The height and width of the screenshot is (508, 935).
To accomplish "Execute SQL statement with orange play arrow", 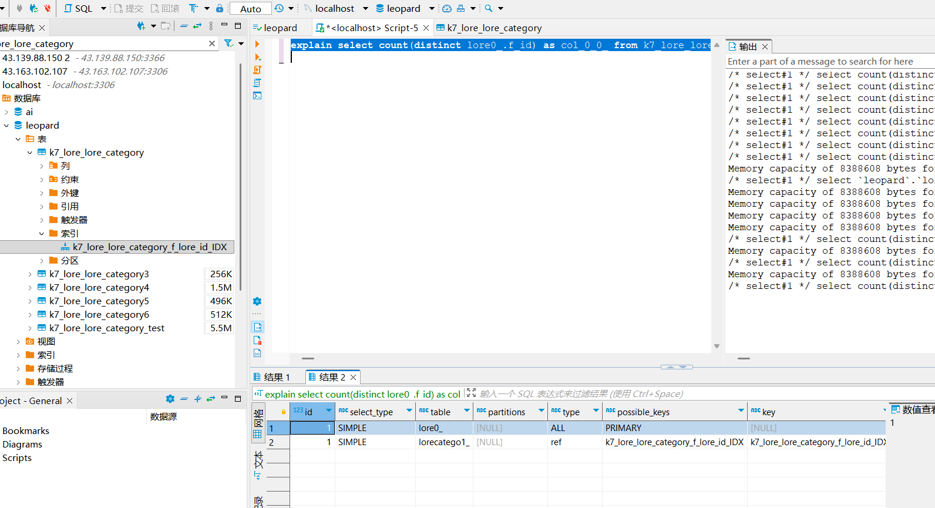I will pos(257,44).
